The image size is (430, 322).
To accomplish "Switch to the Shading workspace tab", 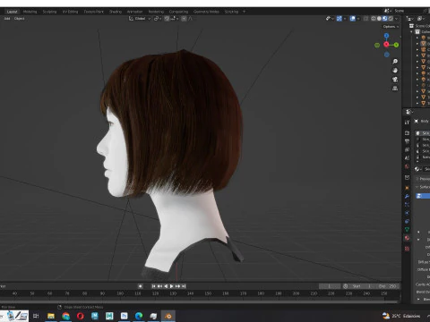I will tap(116, 12).
